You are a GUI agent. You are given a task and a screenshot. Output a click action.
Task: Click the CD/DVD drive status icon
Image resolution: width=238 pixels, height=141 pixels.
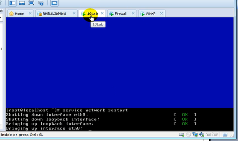click(x=188, y=135)
